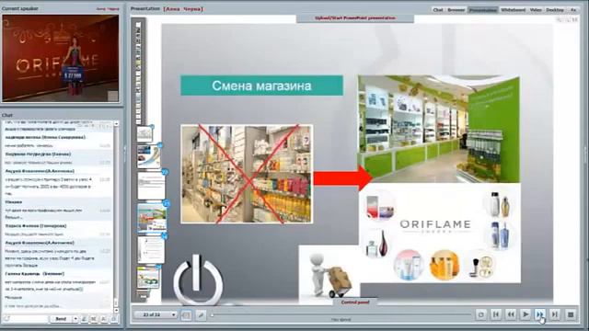The width and height of the screenshot is (589, 331).
Task: Click the slide progress slider track
Action: click(x=341, y=314)
